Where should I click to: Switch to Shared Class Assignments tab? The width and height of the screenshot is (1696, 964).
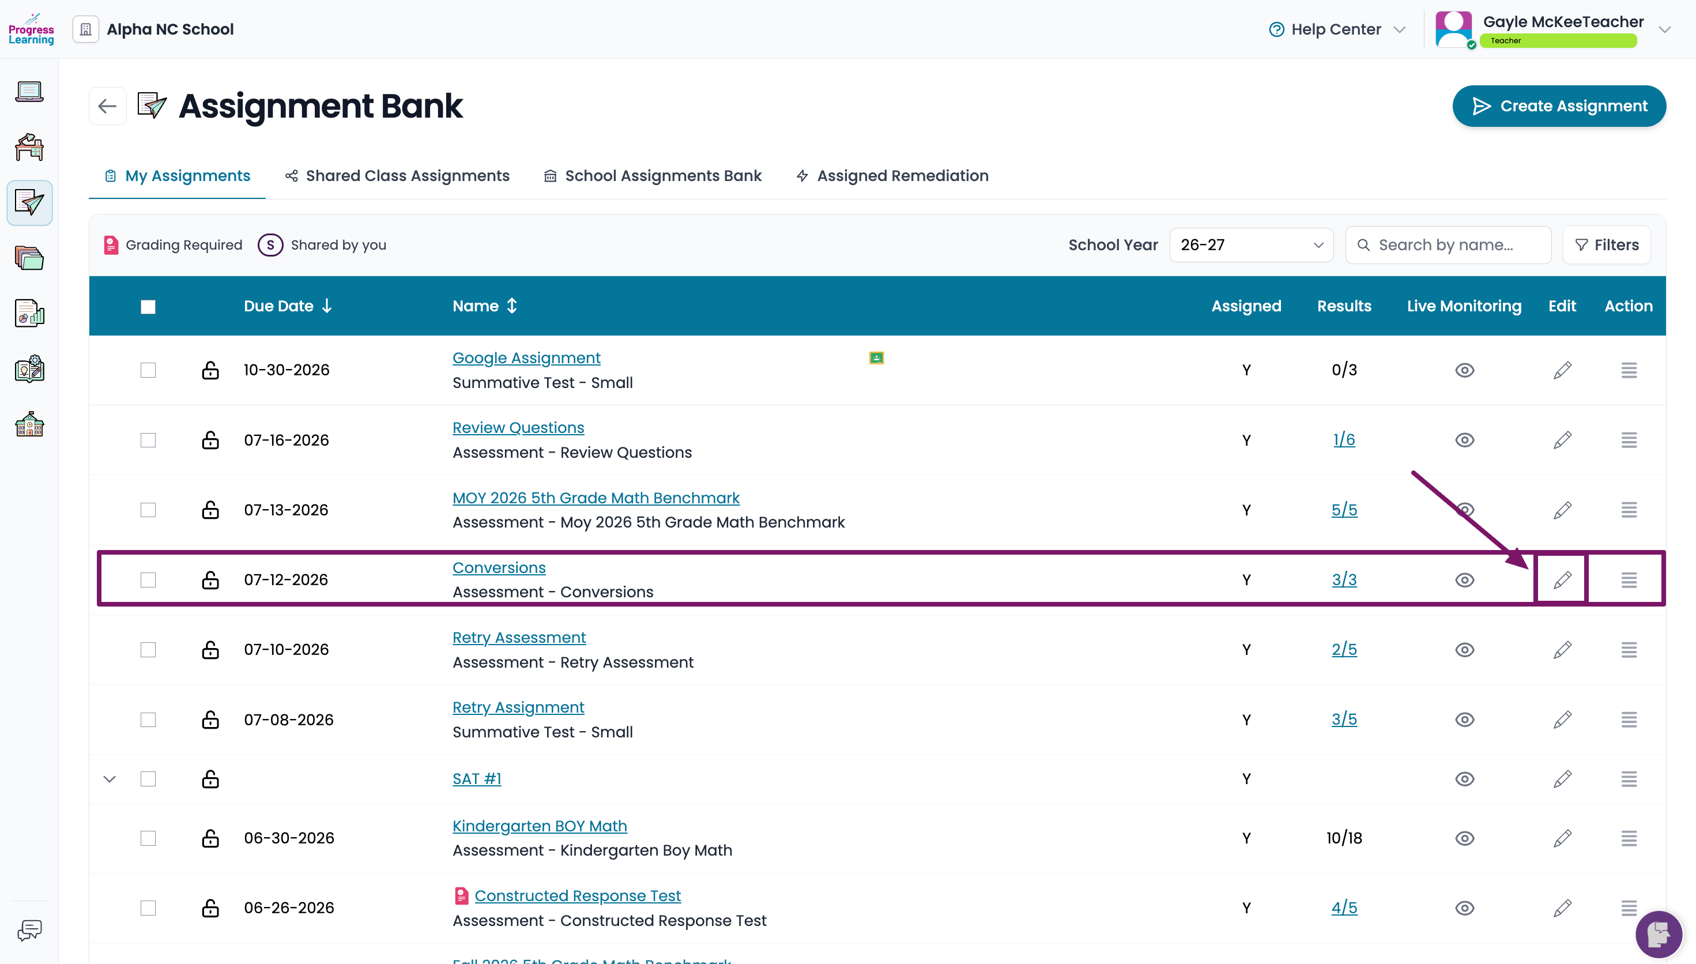tap(397, 175)
